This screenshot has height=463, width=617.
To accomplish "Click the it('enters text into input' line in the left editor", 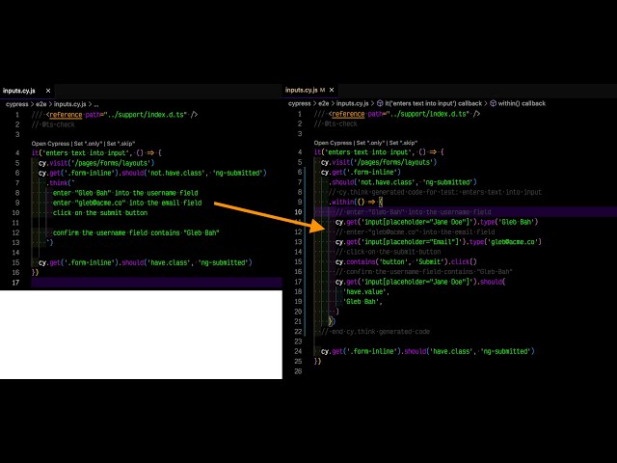I will [x=96, y=152].
